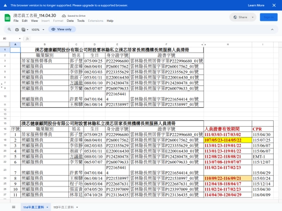Viewport: 282px width, 211px height.
Task: Open the 114年員工資料 tab dropdown arrow
Action: tap(48, 207)
